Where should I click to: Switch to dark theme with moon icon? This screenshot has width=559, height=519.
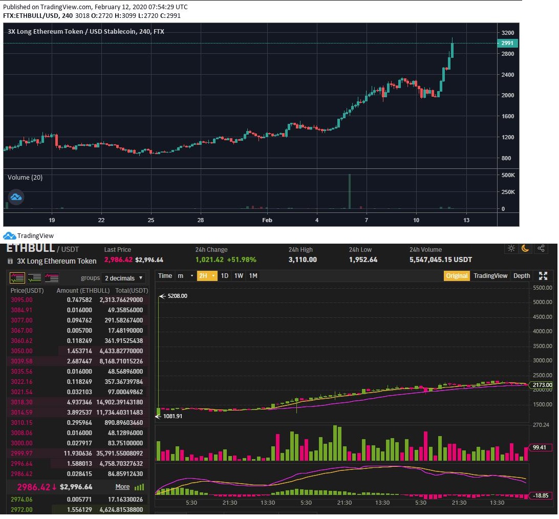click(x=525, y=248)
